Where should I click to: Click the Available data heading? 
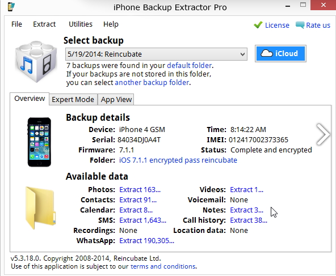click(97, 176)
